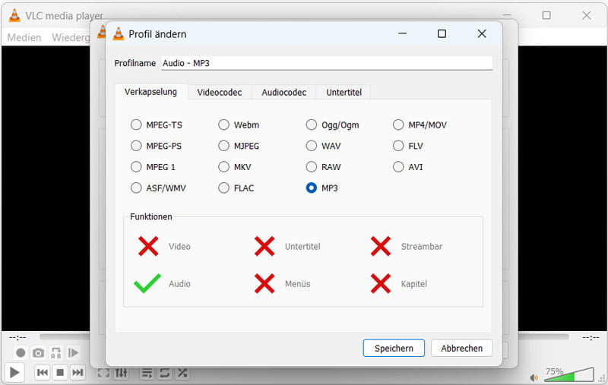Save the profile with Speichern
The height and width of the screenshot is (385, 608).
pos(394,349)
